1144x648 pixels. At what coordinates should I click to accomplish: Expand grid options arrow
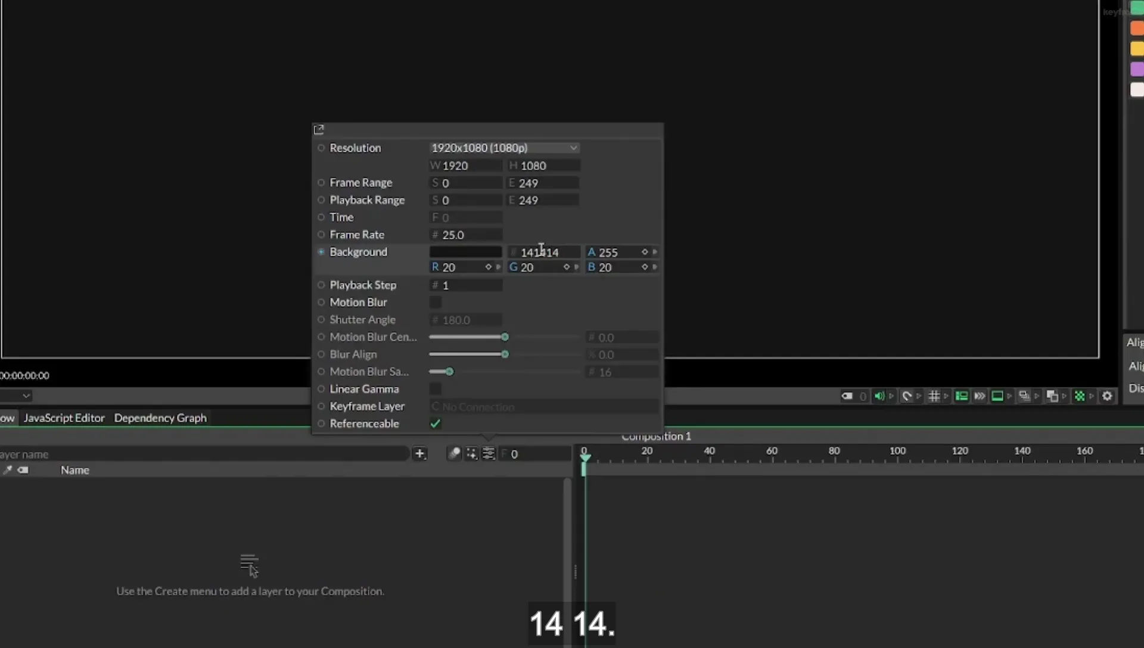(x=946, y=396)
